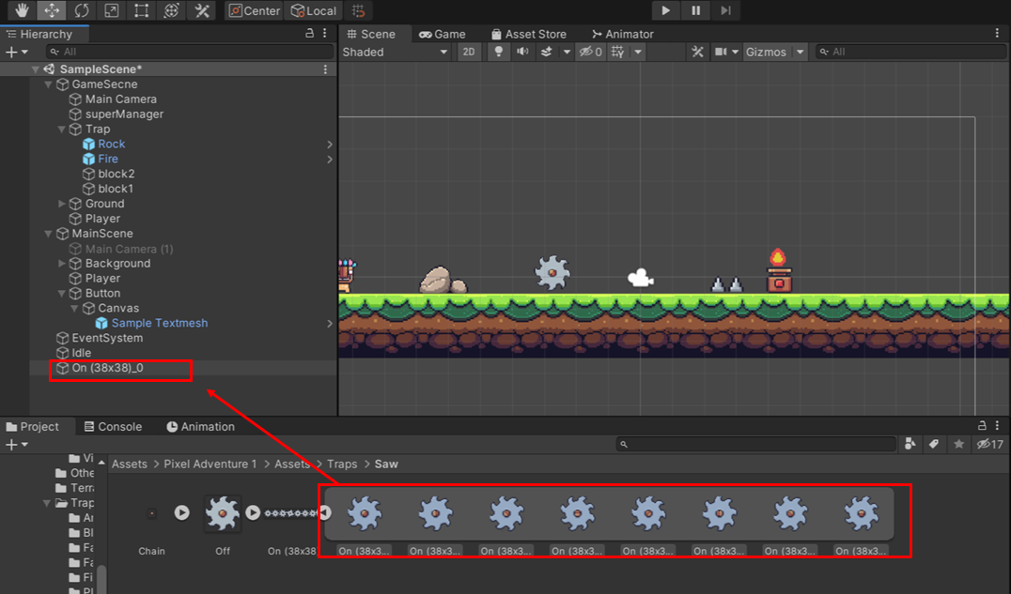Open Fire prefab with its arrow

click(x=330, y=160)
